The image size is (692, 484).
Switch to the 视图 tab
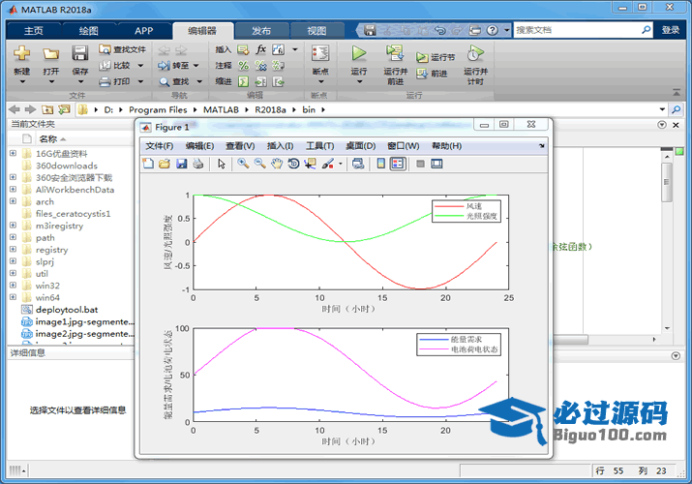(316, 30)
